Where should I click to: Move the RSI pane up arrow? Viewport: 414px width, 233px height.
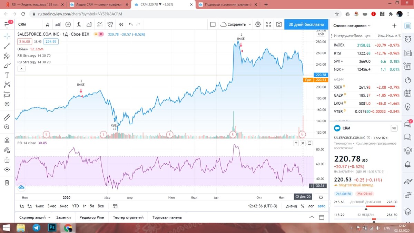pyautogui.click(x=296, y=143)
